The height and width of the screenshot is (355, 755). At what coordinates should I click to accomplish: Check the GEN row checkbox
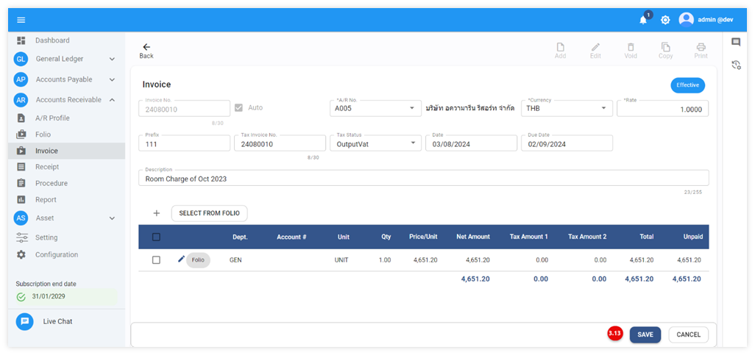point(156,260)
